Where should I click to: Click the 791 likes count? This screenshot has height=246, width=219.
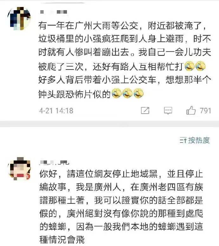tap(205, 110)
